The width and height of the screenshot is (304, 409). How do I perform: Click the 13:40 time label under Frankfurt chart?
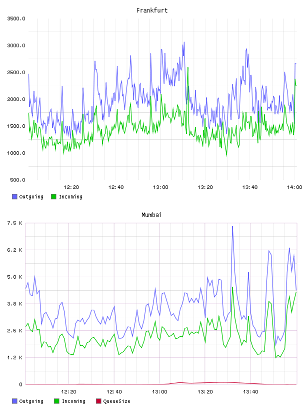(x=250, y=187)
